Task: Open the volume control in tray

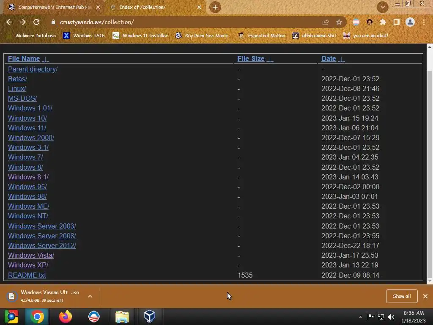Action: pyautogui.click(x=391, y=317)
